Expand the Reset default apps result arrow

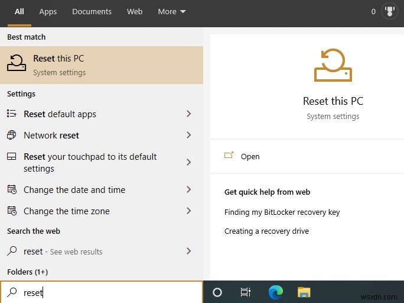(x=188, y=114)
